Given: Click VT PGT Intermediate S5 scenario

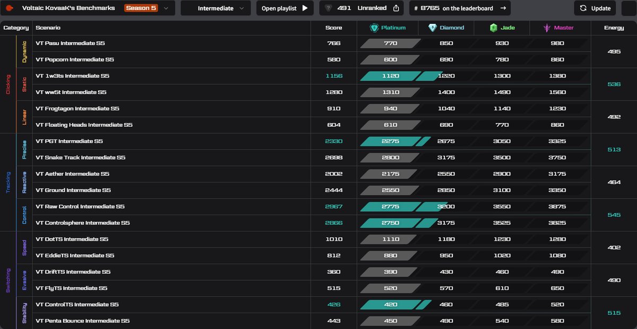Looking at the screenshot, I should pyautogui.click(x=69, y=141).
